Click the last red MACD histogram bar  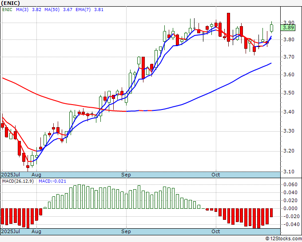coord(271,213)
